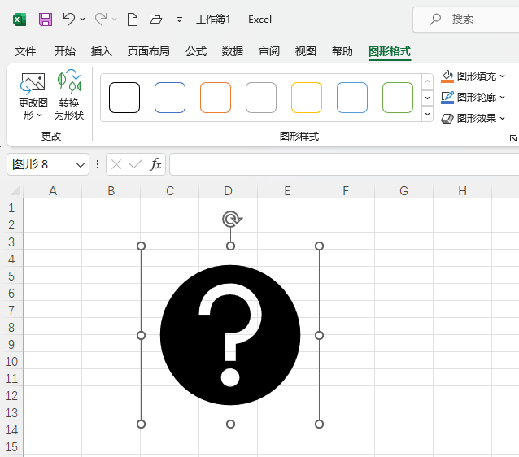
Task: Open the 图形轮廓 outline dropdown
Action: coord(473,98)
